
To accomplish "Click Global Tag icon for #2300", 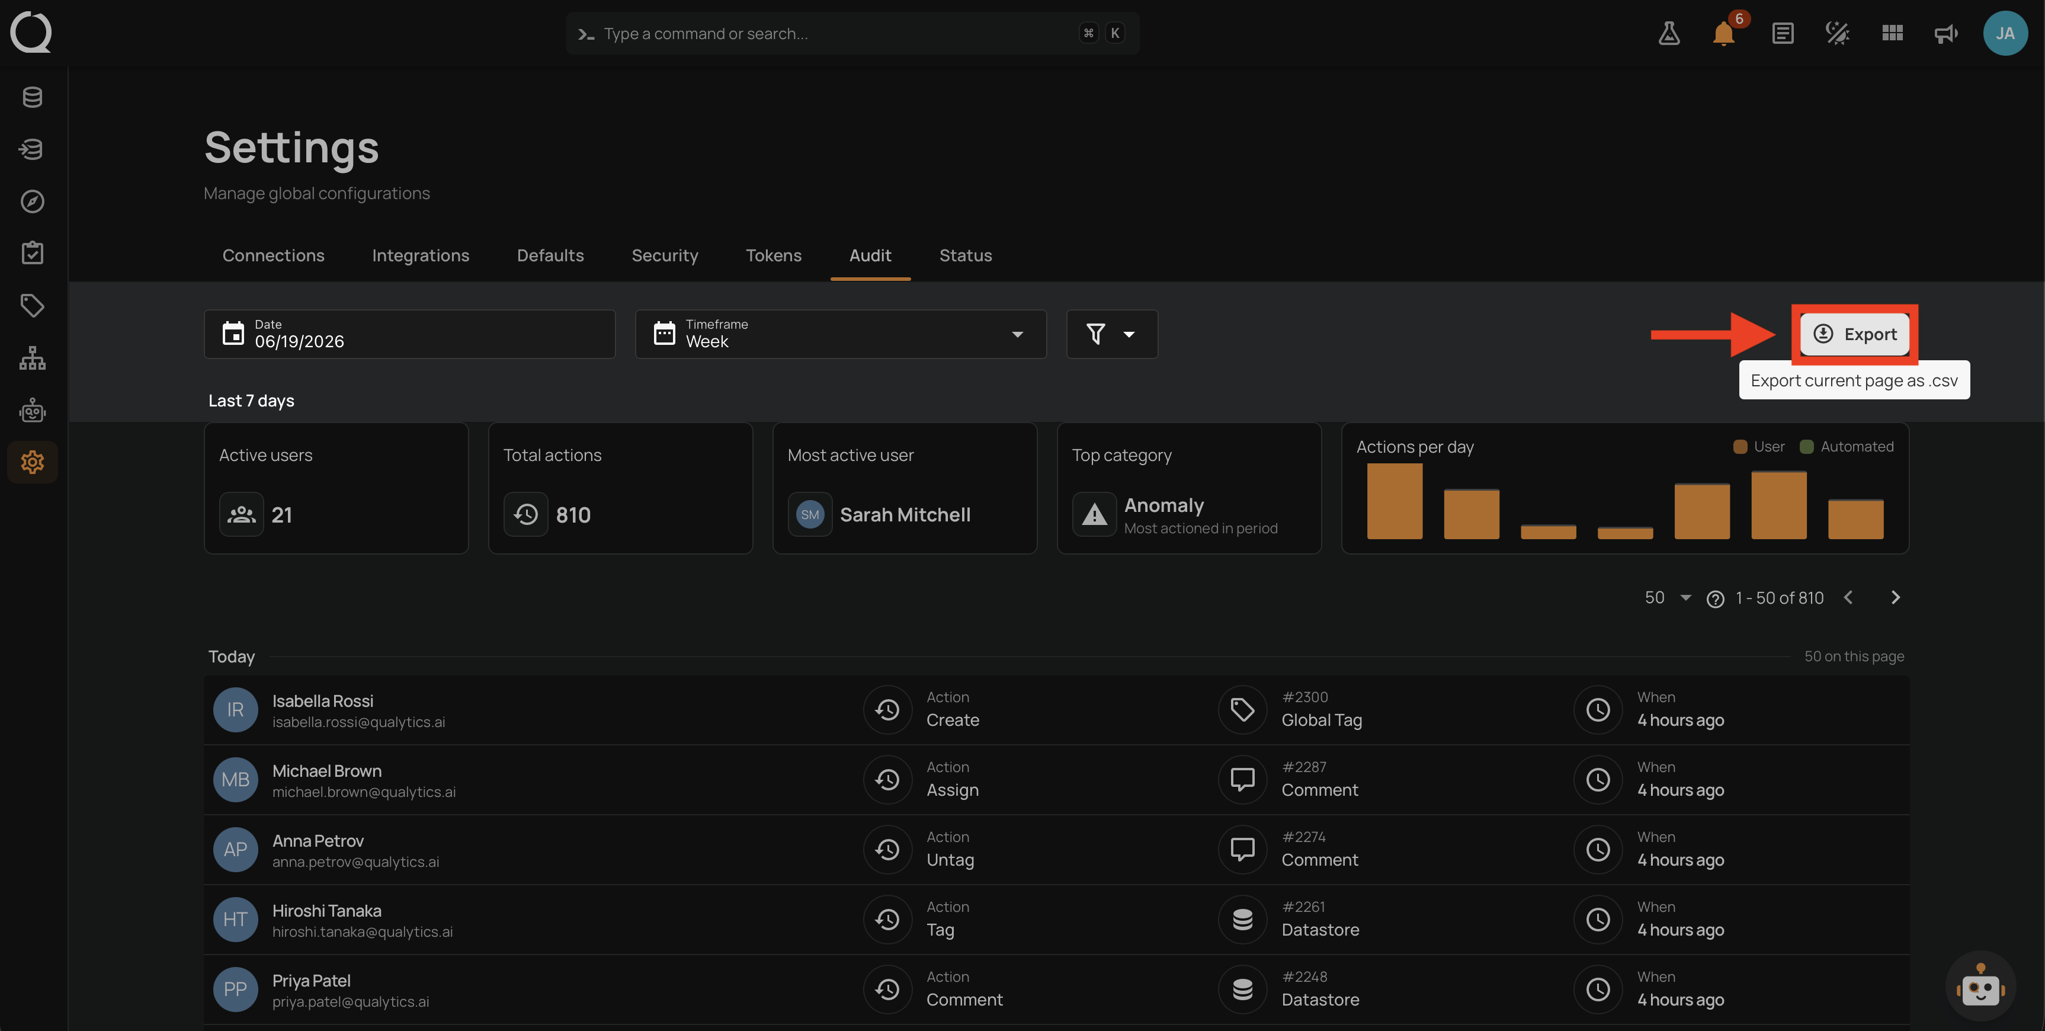I will [x=1242, y=710].
